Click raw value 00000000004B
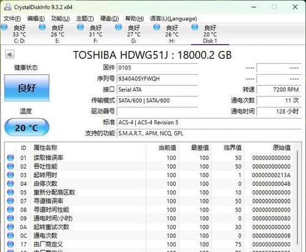 [x=271, y=184]
